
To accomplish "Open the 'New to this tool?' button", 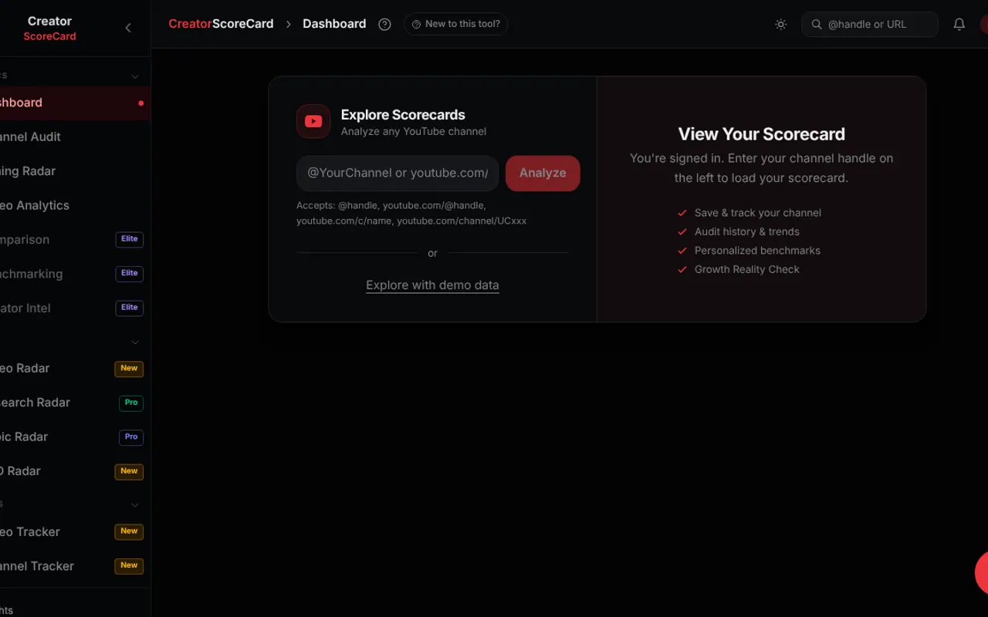I will [x=455, y=24].
